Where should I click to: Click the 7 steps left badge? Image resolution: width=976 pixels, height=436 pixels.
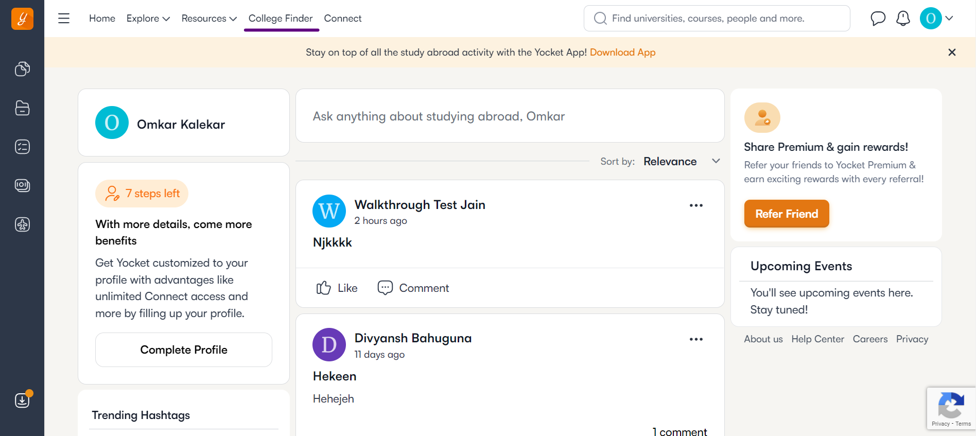pyautogui.click(x=142, y=194)
